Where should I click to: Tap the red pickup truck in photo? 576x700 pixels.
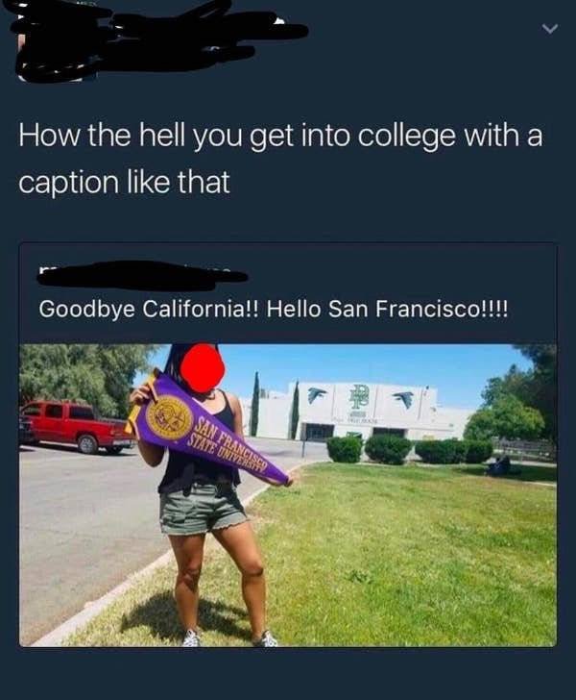tap(77, 426)
